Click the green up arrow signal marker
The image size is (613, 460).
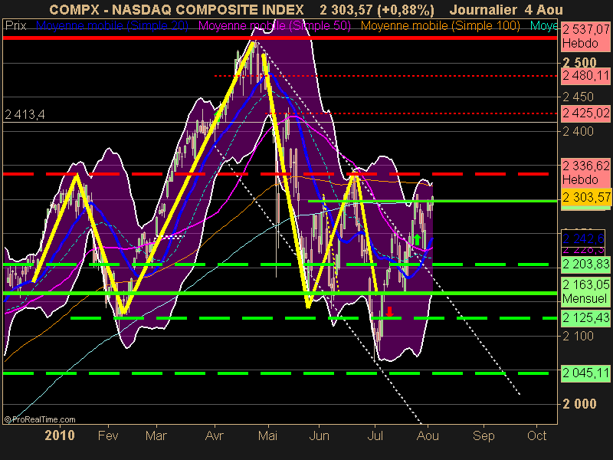[x=417, y=239]
